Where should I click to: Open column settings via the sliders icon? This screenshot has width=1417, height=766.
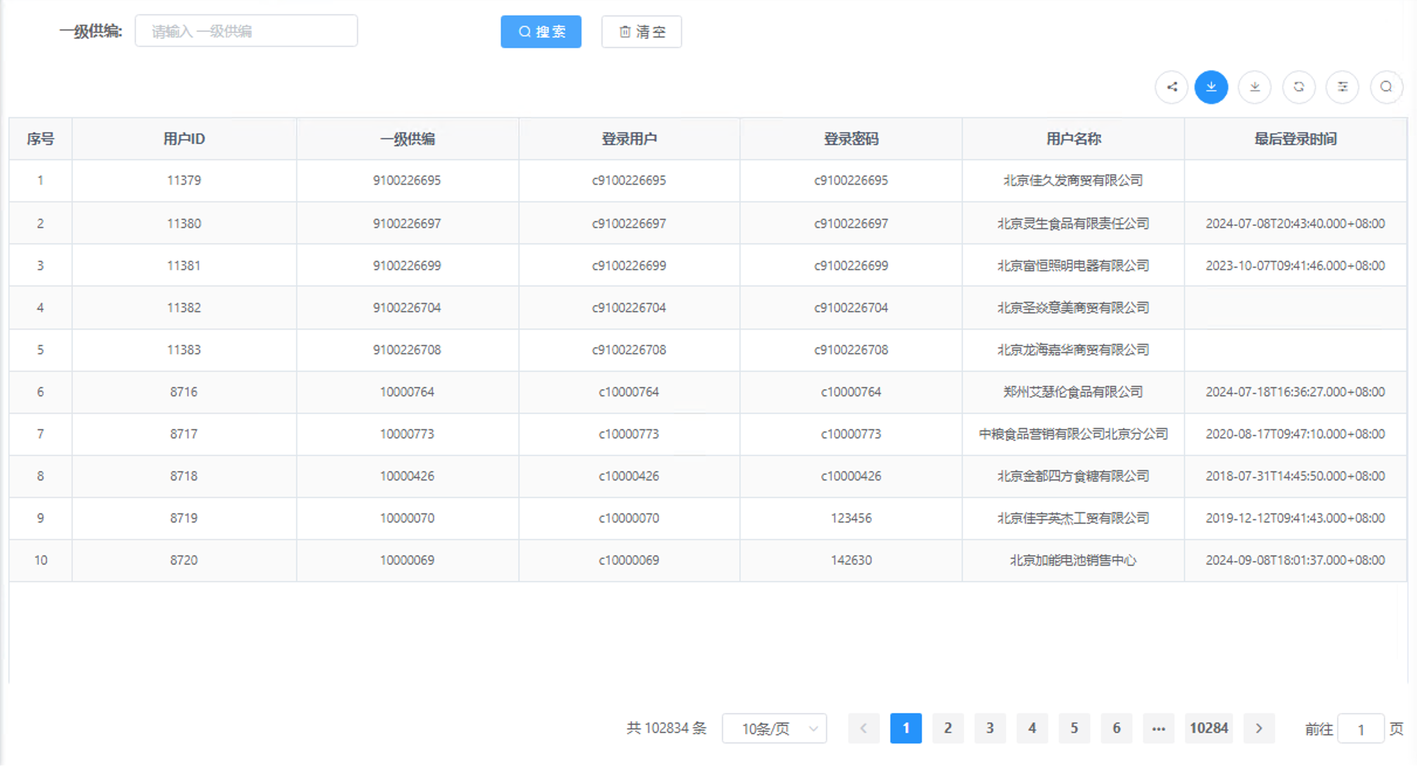click(x=1343, y=87)
